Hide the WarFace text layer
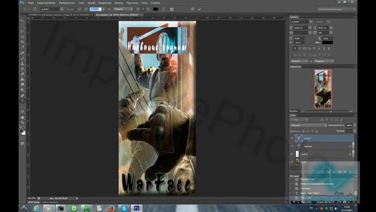376x212 pixels. 292,147
